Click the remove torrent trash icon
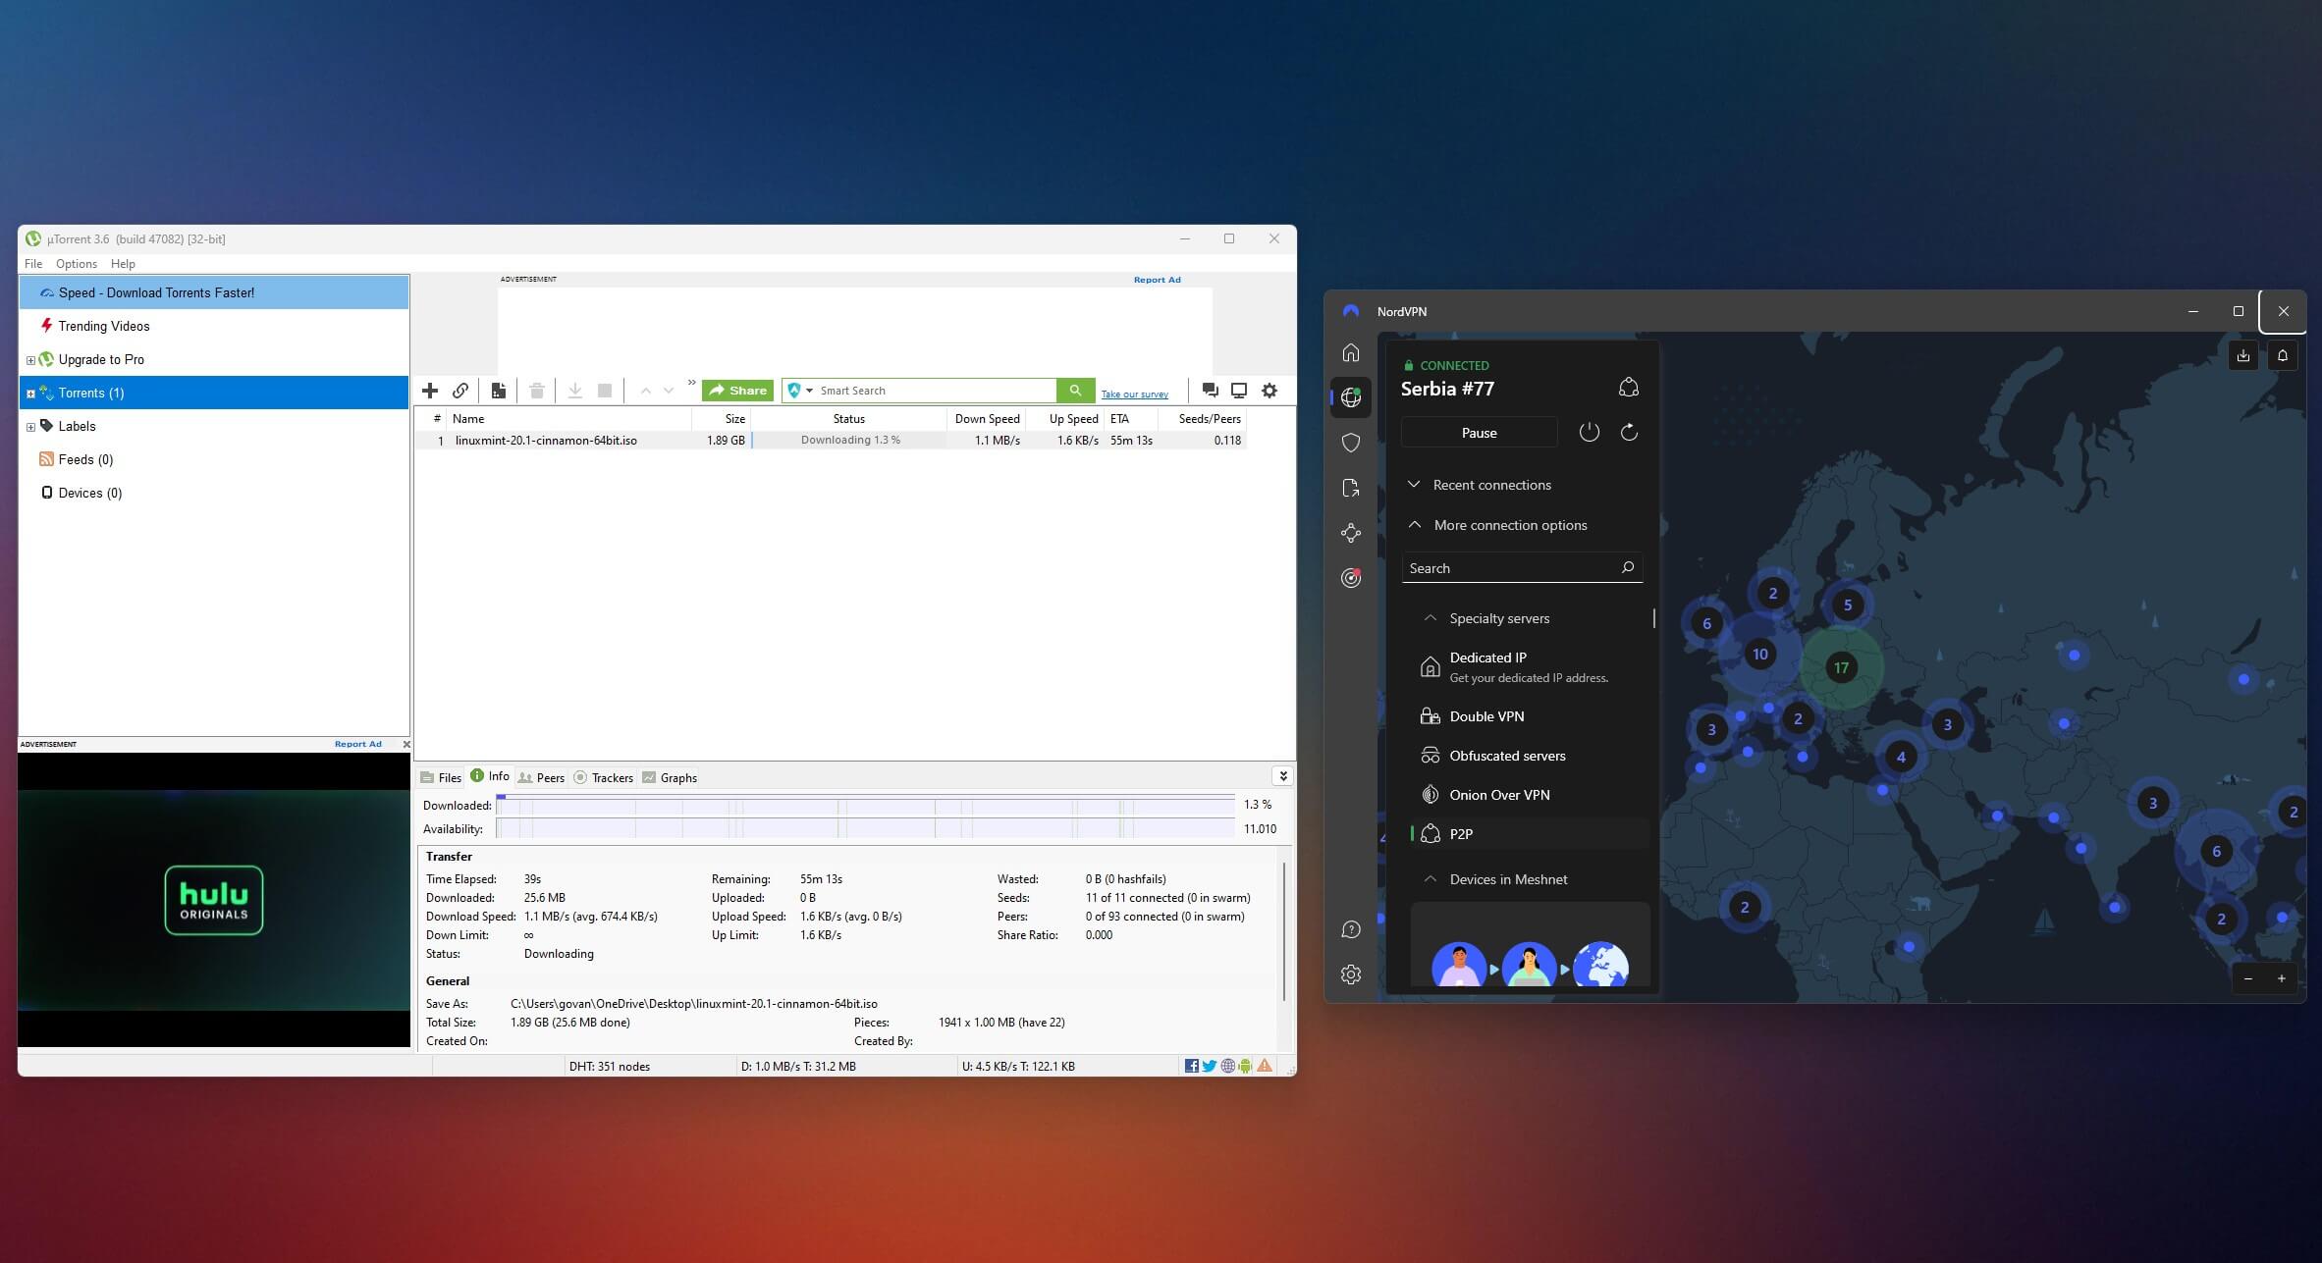The height and width of the screenshot is (1263, 2322). pos(537,391)
